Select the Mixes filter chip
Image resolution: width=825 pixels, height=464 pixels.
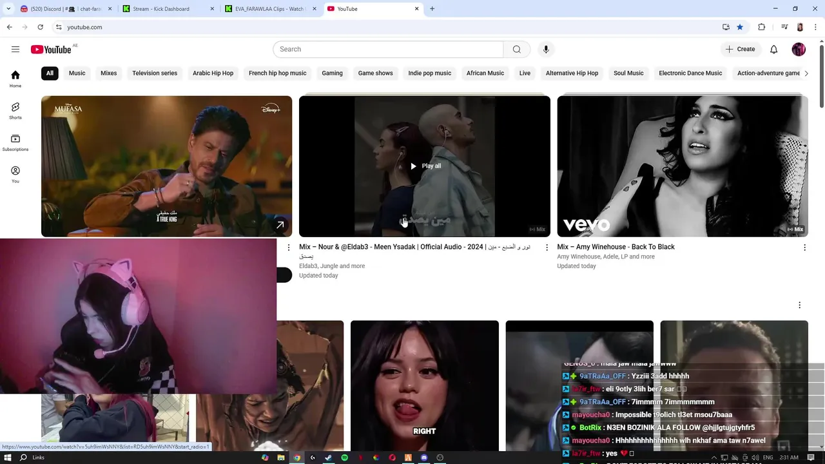(x=108, y=73)
